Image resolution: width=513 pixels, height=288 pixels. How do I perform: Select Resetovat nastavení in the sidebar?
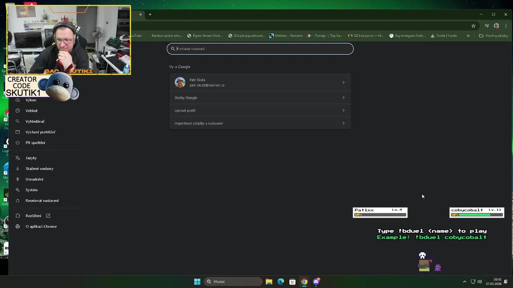(42, 201)
